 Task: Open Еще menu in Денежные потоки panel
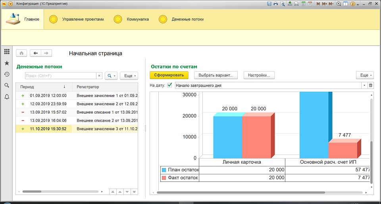[x=129, y=76]
